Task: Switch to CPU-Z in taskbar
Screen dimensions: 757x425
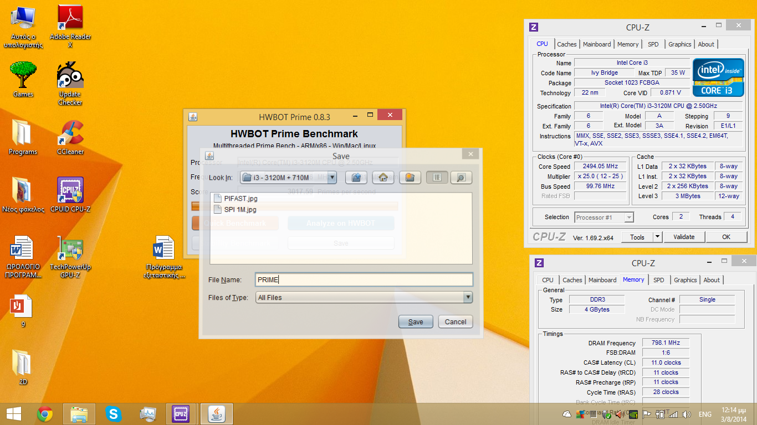Action: [x=181, y=413]
